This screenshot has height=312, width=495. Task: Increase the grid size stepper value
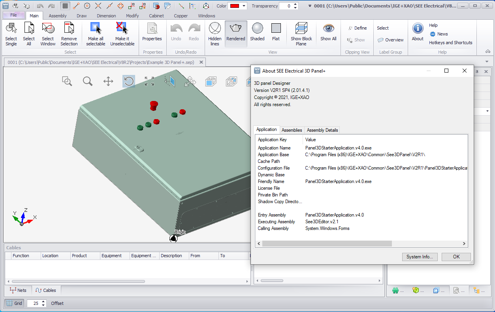[43, 301]
